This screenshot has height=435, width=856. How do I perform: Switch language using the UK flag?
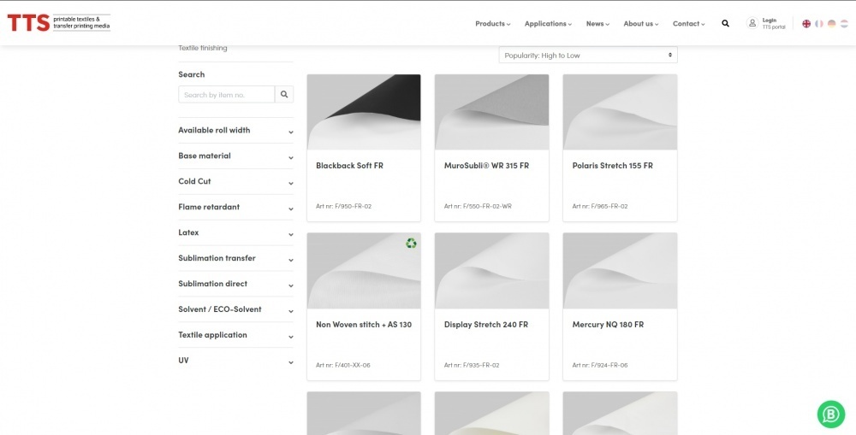(x=805, y=23)
